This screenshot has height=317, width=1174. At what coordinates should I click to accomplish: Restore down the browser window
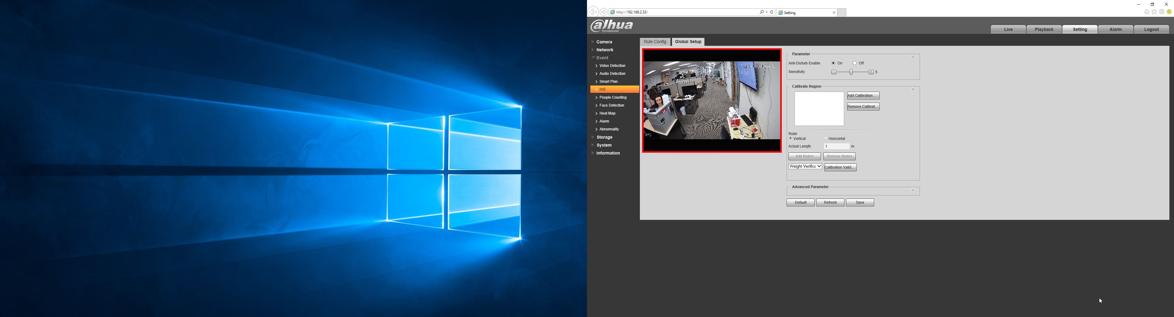[x=1152, y=5]
